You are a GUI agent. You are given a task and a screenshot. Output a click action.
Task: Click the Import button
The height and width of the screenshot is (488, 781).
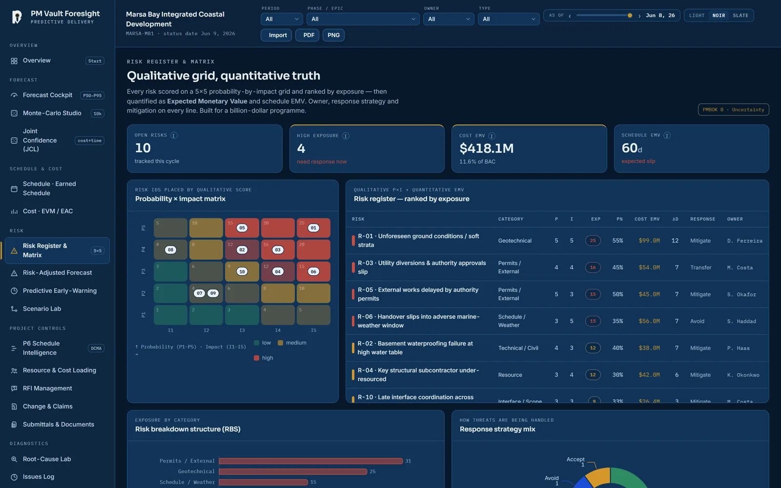(x=276, y=35)
